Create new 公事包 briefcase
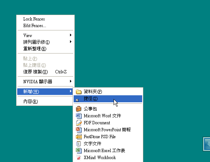The height and width of the screenshot is (162, 210). 108,109
